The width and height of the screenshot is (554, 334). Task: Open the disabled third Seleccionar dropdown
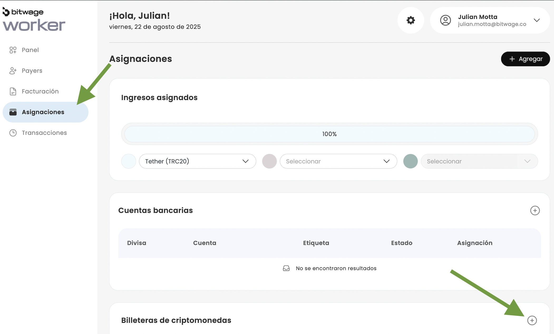[x=479, y=161]
